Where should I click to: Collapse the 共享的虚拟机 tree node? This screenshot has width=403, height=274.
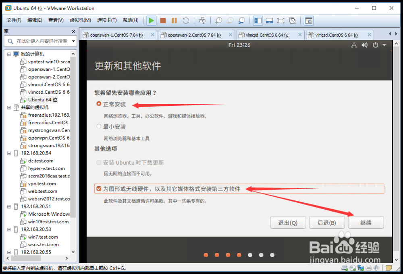9,107
